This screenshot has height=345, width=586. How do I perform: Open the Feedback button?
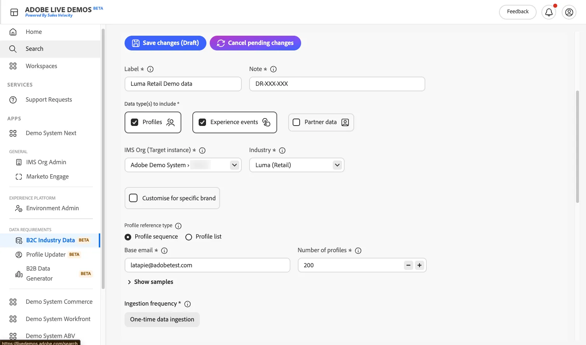pyautogui.click(x=517, y=12)
